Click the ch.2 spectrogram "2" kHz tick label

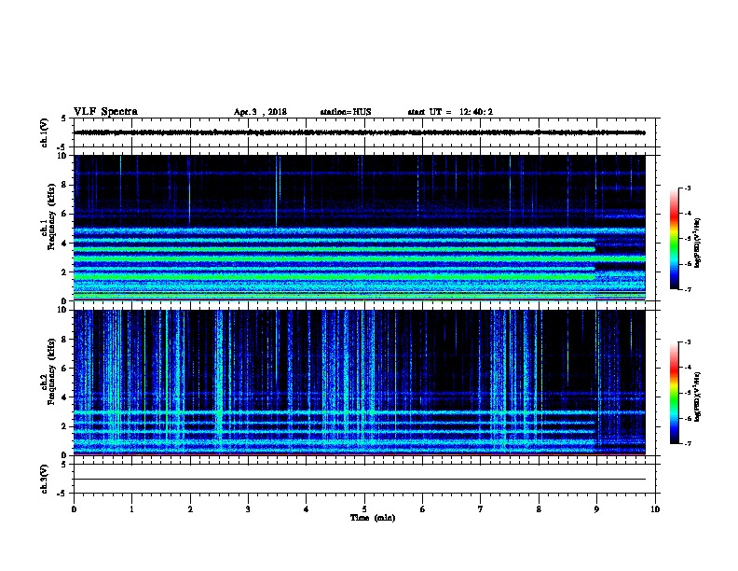tap(64, 426)
